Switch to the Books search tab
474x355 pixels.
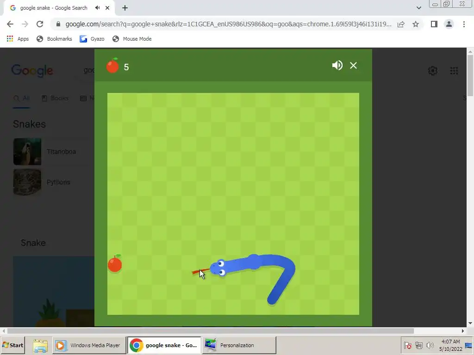coord(55,98)
